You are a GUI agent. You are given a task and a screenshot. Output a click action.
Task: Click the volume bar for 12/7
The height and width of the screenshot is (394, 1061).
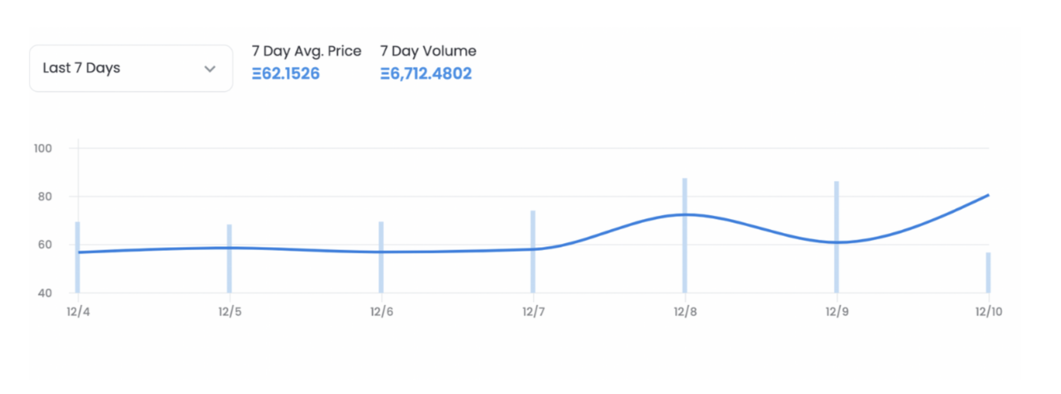533,271
